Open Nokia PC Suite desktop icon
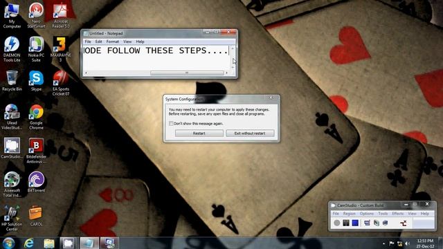Viewport: 443px width, 249px height. pos(36,49)
